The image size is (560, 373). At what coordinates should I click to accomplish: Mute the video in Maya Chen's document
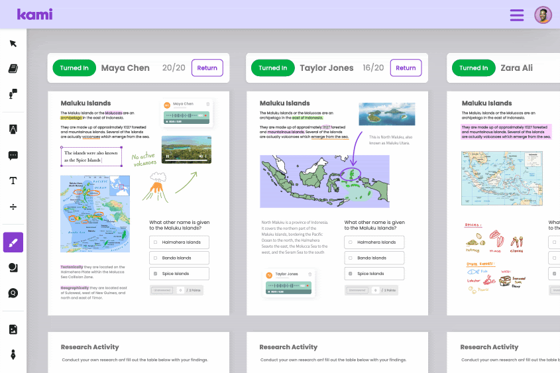[x=201, y=156]
